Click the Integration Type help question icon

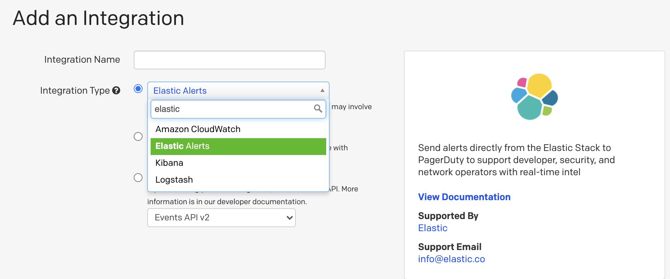pos(116,90)
